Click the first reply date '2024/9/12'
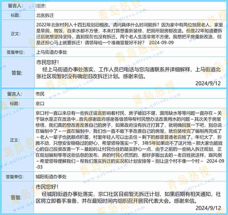This screenshot has width=228, height=215. pos(208,83)
